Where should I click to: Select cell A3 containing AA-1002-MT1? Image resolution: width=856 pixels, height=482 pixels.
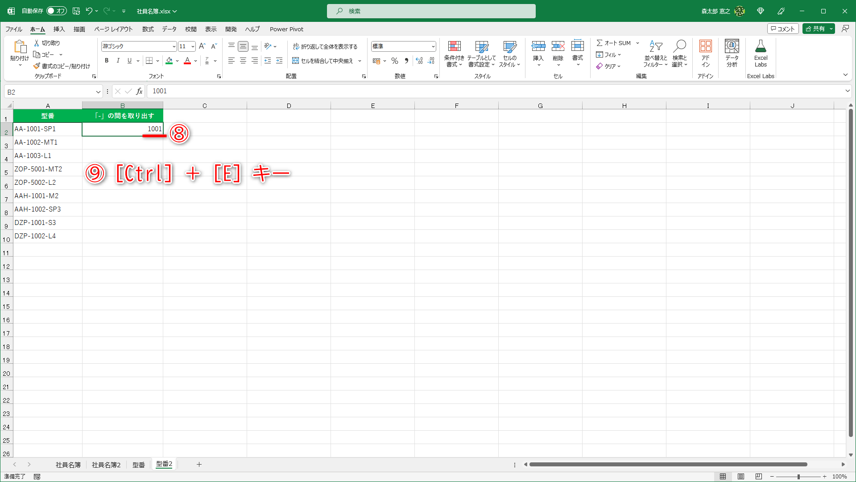[x=48, y=142]
